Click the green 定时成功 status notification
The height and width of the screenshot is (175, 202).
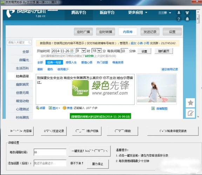click(x=100, y=116)
